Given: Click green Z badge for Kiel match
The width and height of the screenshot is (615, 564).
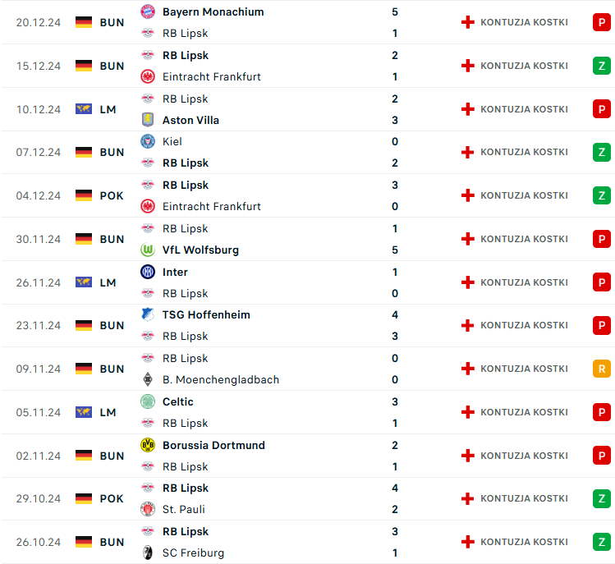Looking at the screenshot, I should click(602, 152).
